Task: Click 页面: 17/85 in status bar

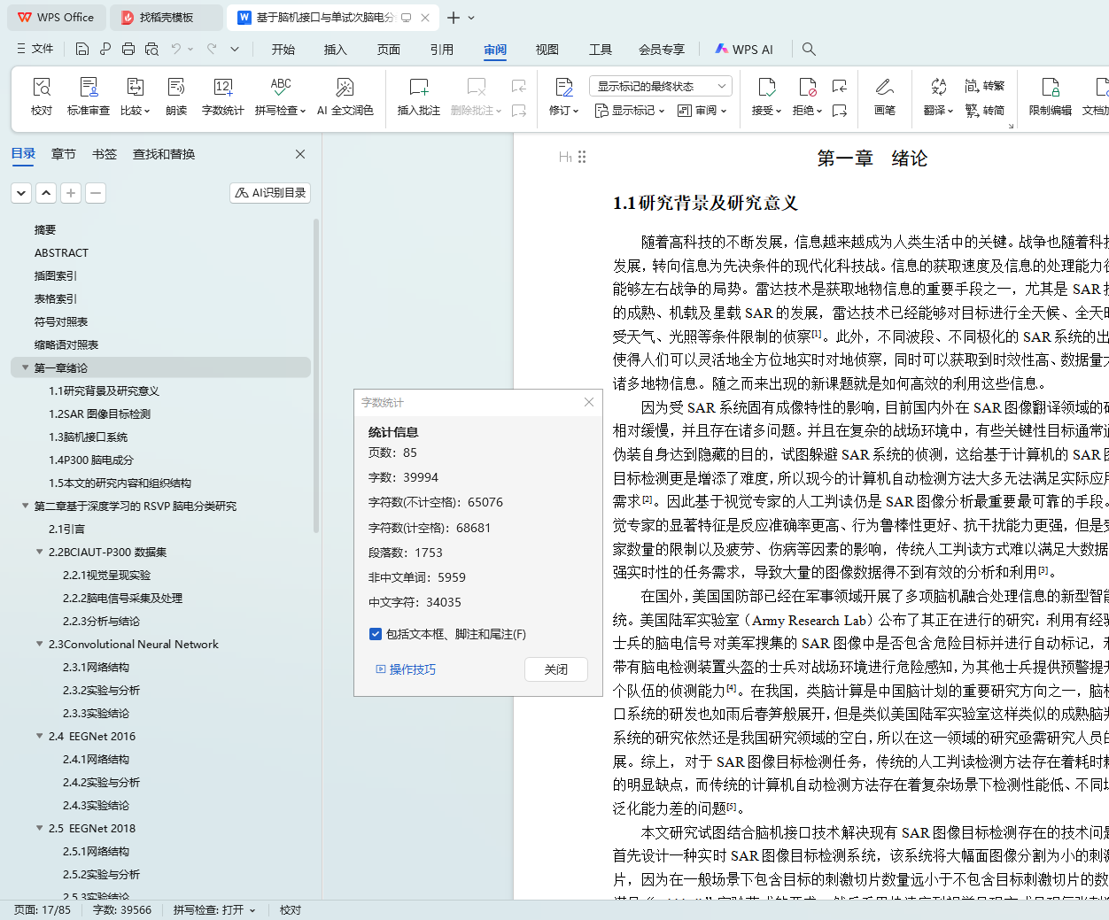Action: tap(43, 910)
